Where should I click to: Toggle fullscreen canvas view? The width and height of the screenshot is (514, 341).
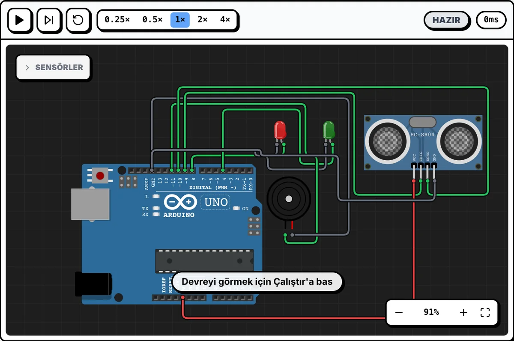(x=485, y=312)
